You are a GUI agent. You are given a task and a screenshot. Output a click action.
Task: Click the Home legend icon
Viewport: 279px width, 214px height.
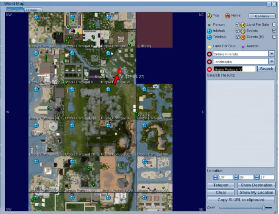(x=228, y=16)
